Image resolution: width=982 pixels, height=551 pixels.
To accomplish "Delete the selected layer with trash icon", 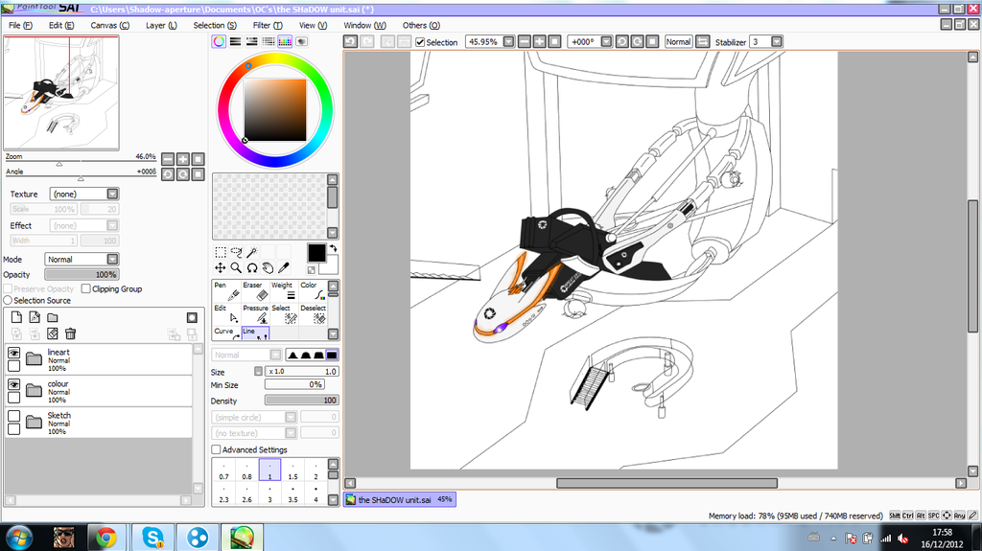I will 70,333.
